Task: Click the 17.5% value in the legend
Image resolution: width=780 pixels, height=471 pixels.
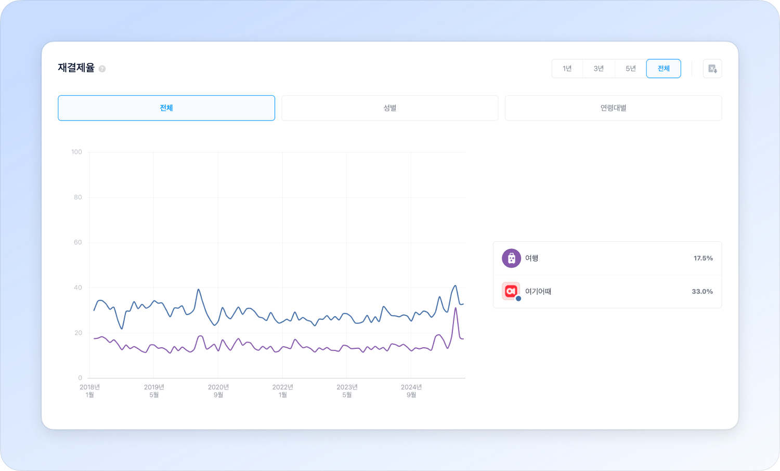Action: click(x=703, y=258)
